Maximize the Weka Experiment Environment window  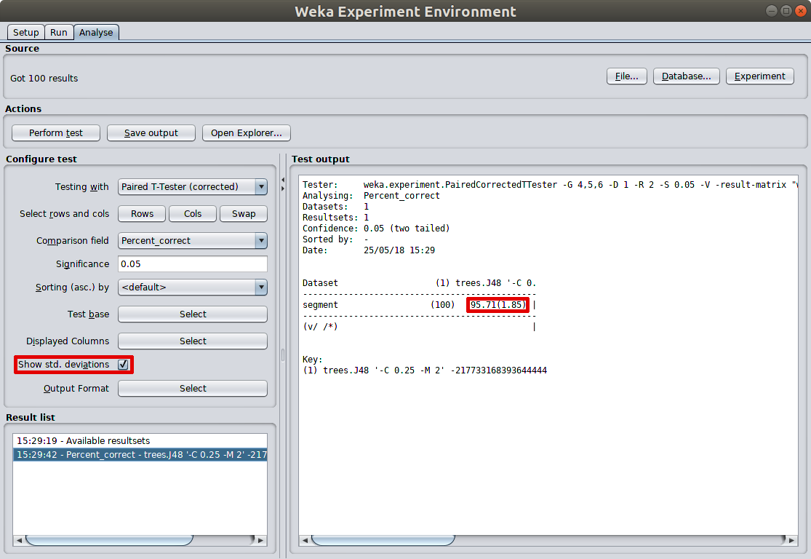786,11
